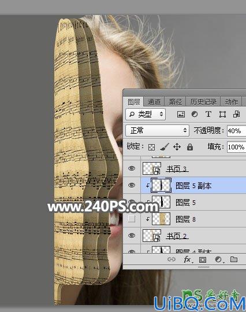Add a layer mask
Viewport: 246px width, 312px height.
[x=203, y=260]
